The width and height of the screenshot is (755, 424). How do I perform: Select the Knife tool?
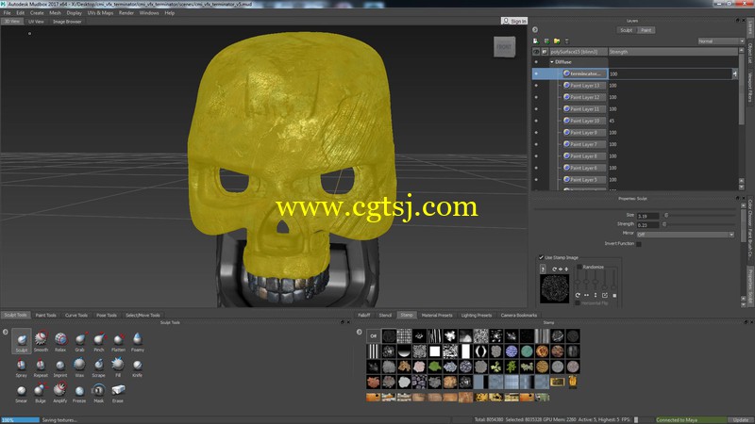137,367
